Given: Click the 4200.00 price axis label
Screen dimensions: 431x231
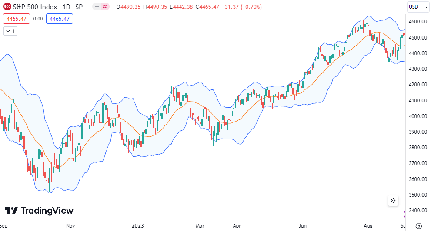Looking at the screenshot, I should click(x=418, y=85).
